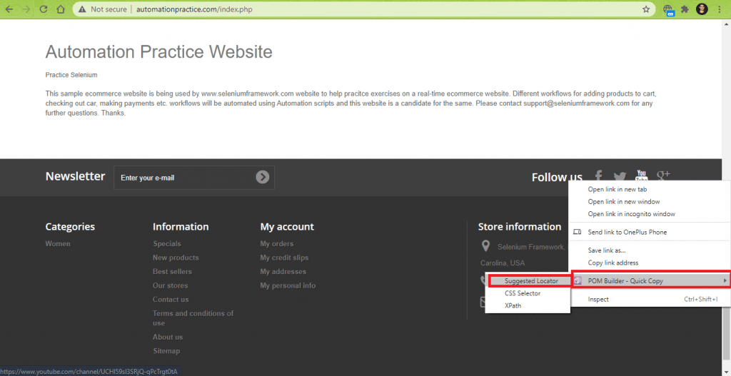Click the browser back arrow
Image resolution: width=731 pixels, height=376 pixels.
pos(9,9)
